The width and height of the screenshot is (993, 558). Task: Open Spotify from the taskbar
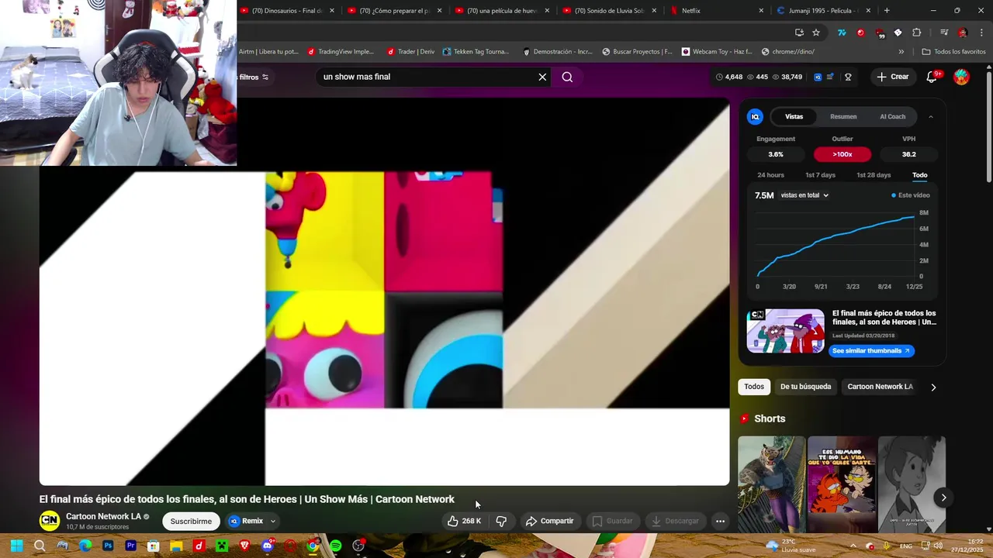click(x=335, y=546)
